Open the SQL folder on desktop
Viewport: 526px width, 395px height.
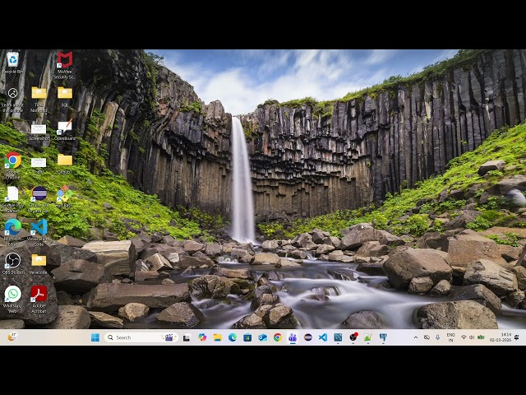64,94
